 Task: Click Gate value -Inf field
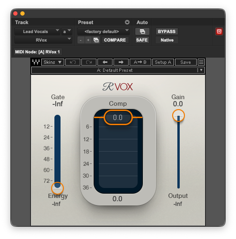click(x=58, y=104)
